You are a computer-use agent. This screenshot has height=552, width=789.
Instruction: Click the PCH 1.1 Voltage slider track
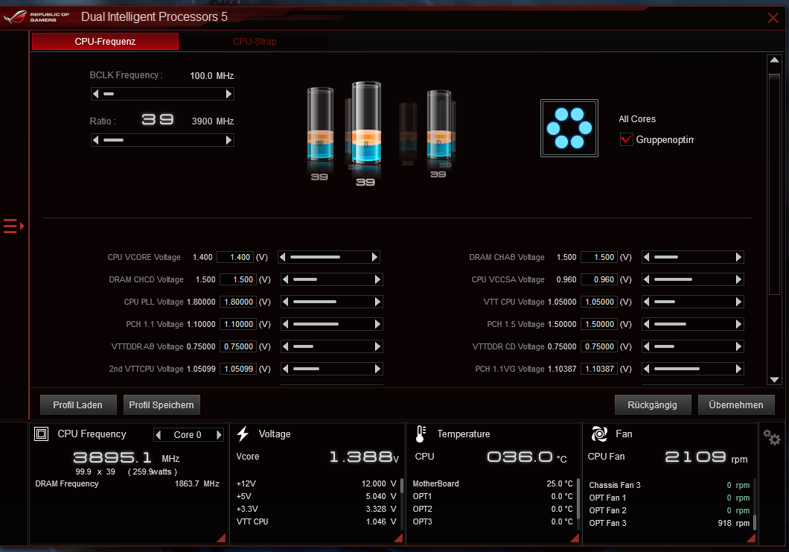[331, 324]
